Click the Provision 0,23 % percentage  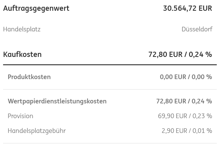pos(202,116)
